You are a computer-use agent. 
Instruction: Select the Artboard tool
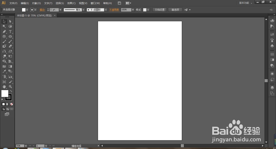point(4,82)
